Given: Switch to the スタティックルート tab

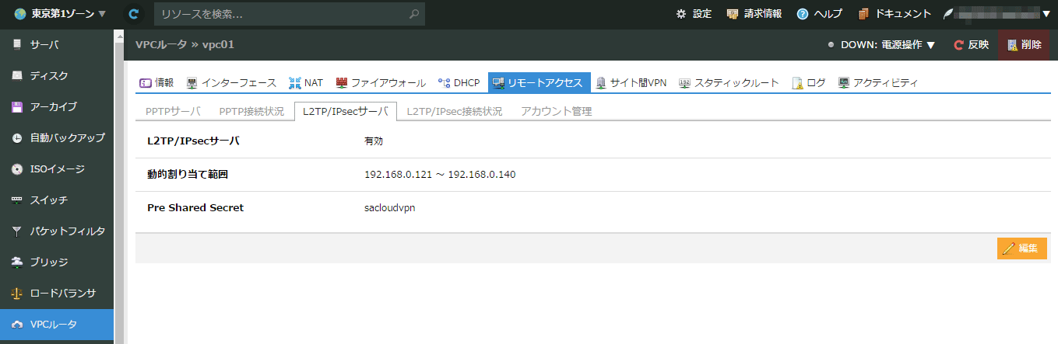Looking at the screenshot, I should click(729, 82).
